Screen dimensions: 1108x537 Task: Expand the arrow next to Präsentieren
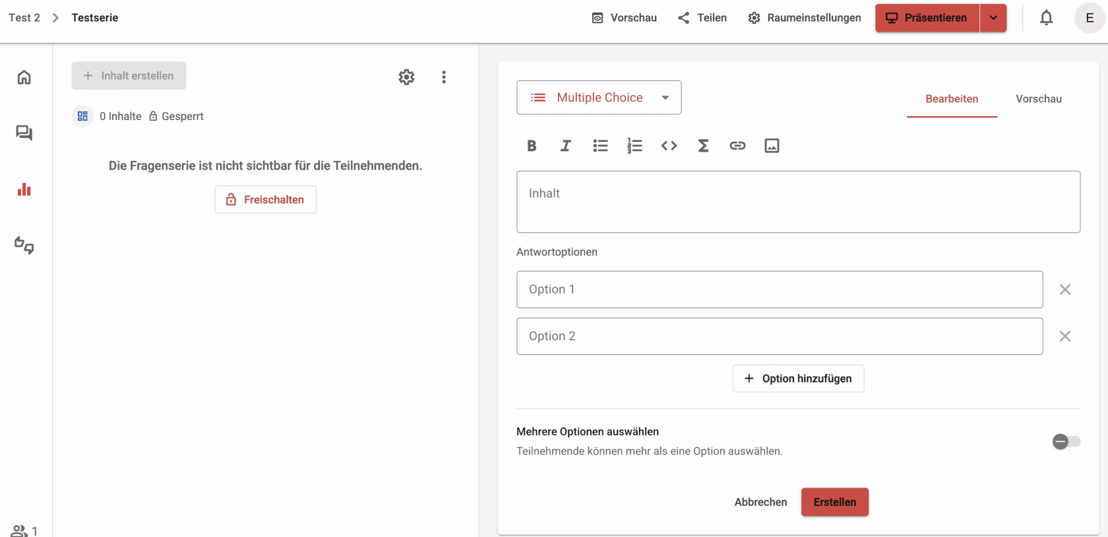pos(993,18)
